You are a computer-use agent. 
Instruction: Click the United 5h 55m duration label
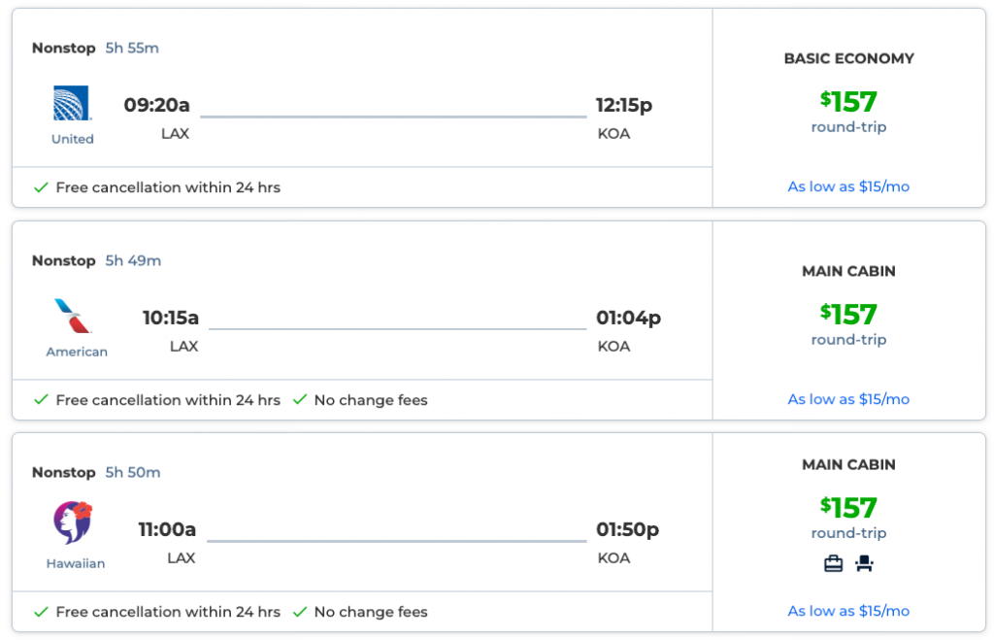[x=132, y=48]
